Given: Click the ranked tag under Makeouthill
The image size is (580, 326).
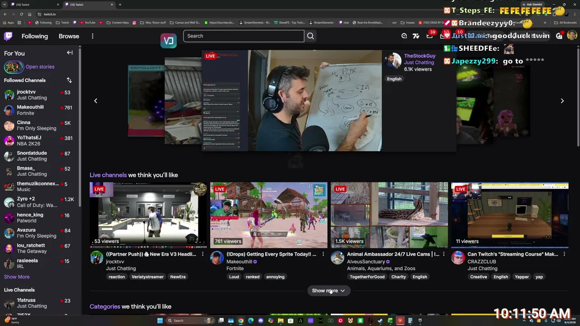Looking at the screenshot, I should click(x=252, y=277).
